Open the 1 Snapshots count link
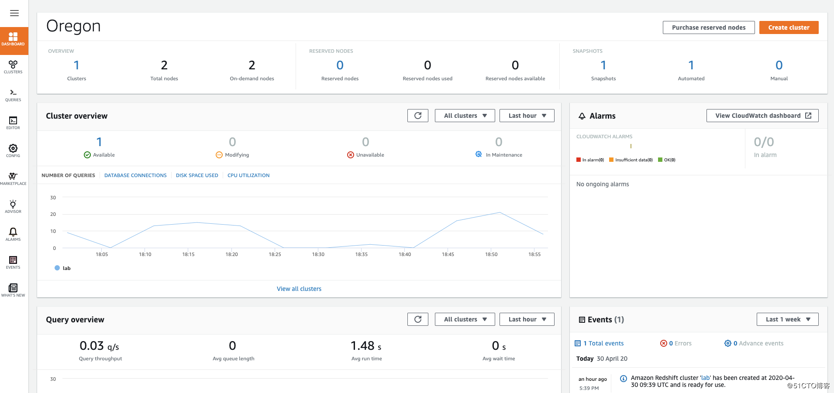The height and width of the screenshot is (393, 834). 603,65
